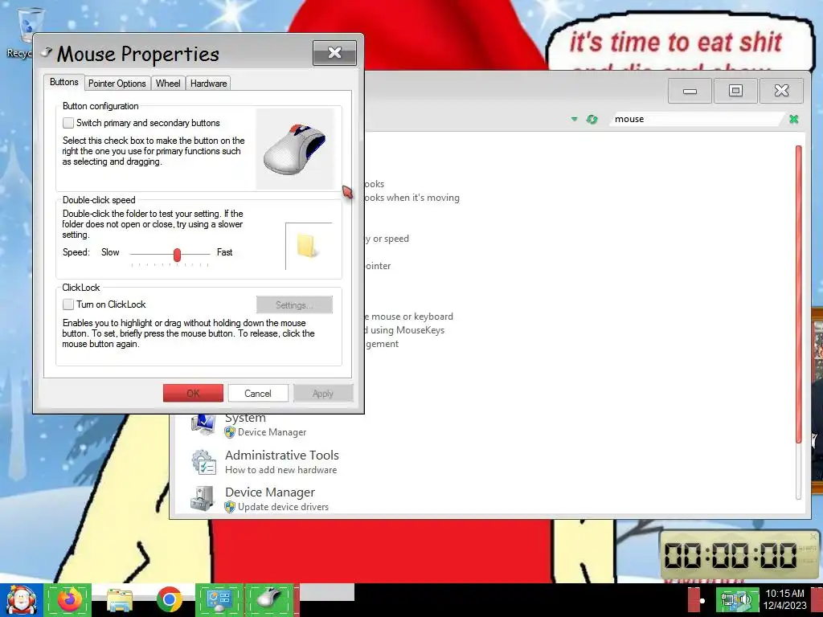Image resolution: width=823 pixels, height=617 pixels.
Task: Open the address bar history dropdown arrow
Action: tap(574, 119)
